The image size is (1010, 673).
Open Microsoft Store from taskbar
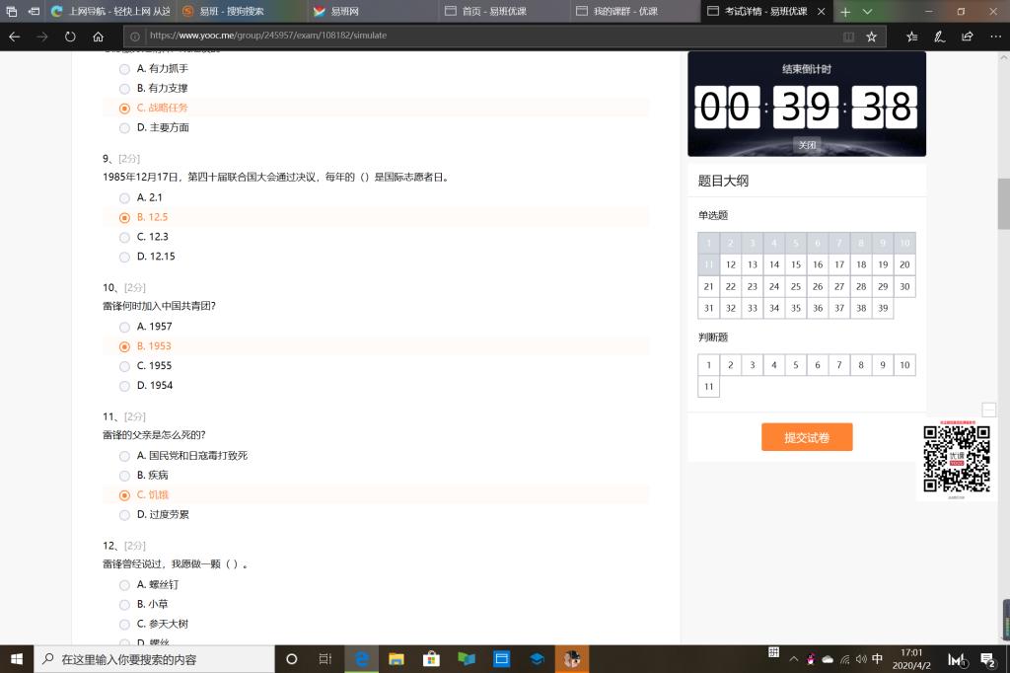pyautogui.click(x=431, y=659)
